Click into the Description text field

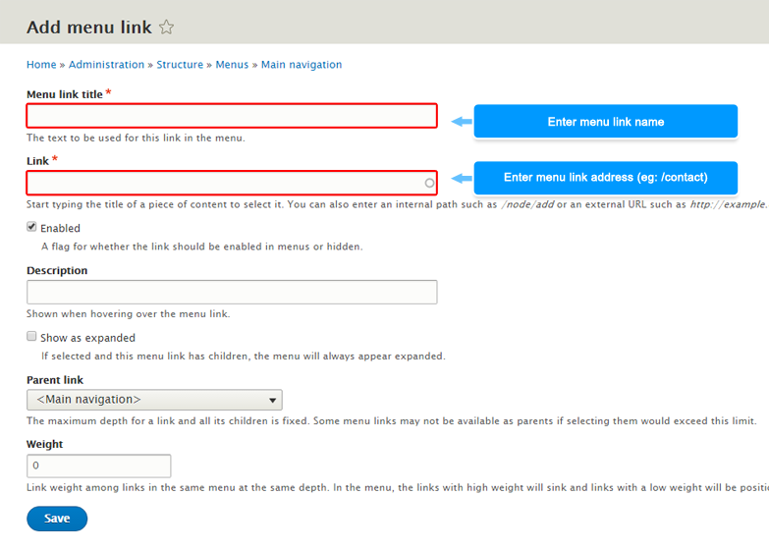[x=232, y=293]
